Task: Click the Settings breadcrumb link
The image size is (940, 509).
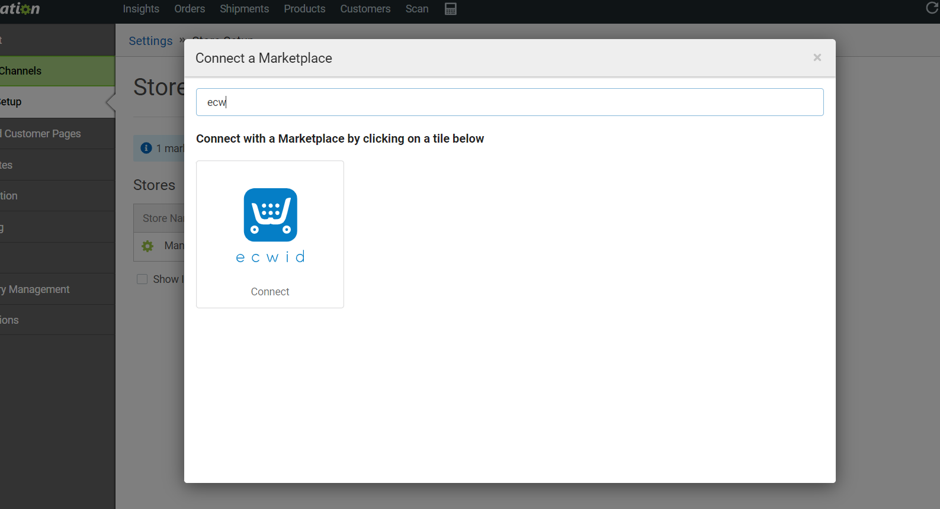Action: point(150,41)
